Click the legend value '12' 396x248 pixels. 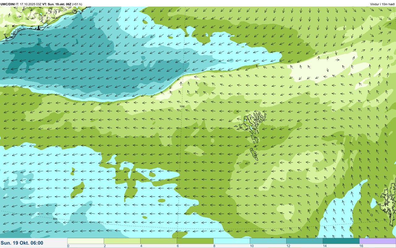(288, 246)
